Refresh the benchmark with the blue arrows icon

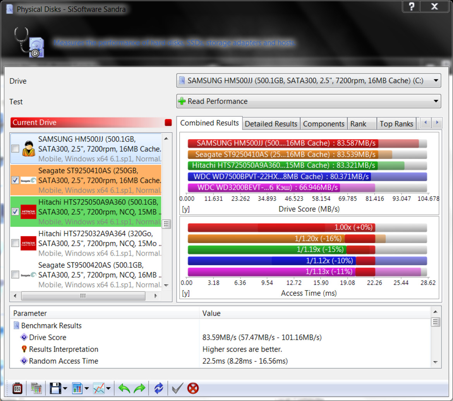(159, 388)
